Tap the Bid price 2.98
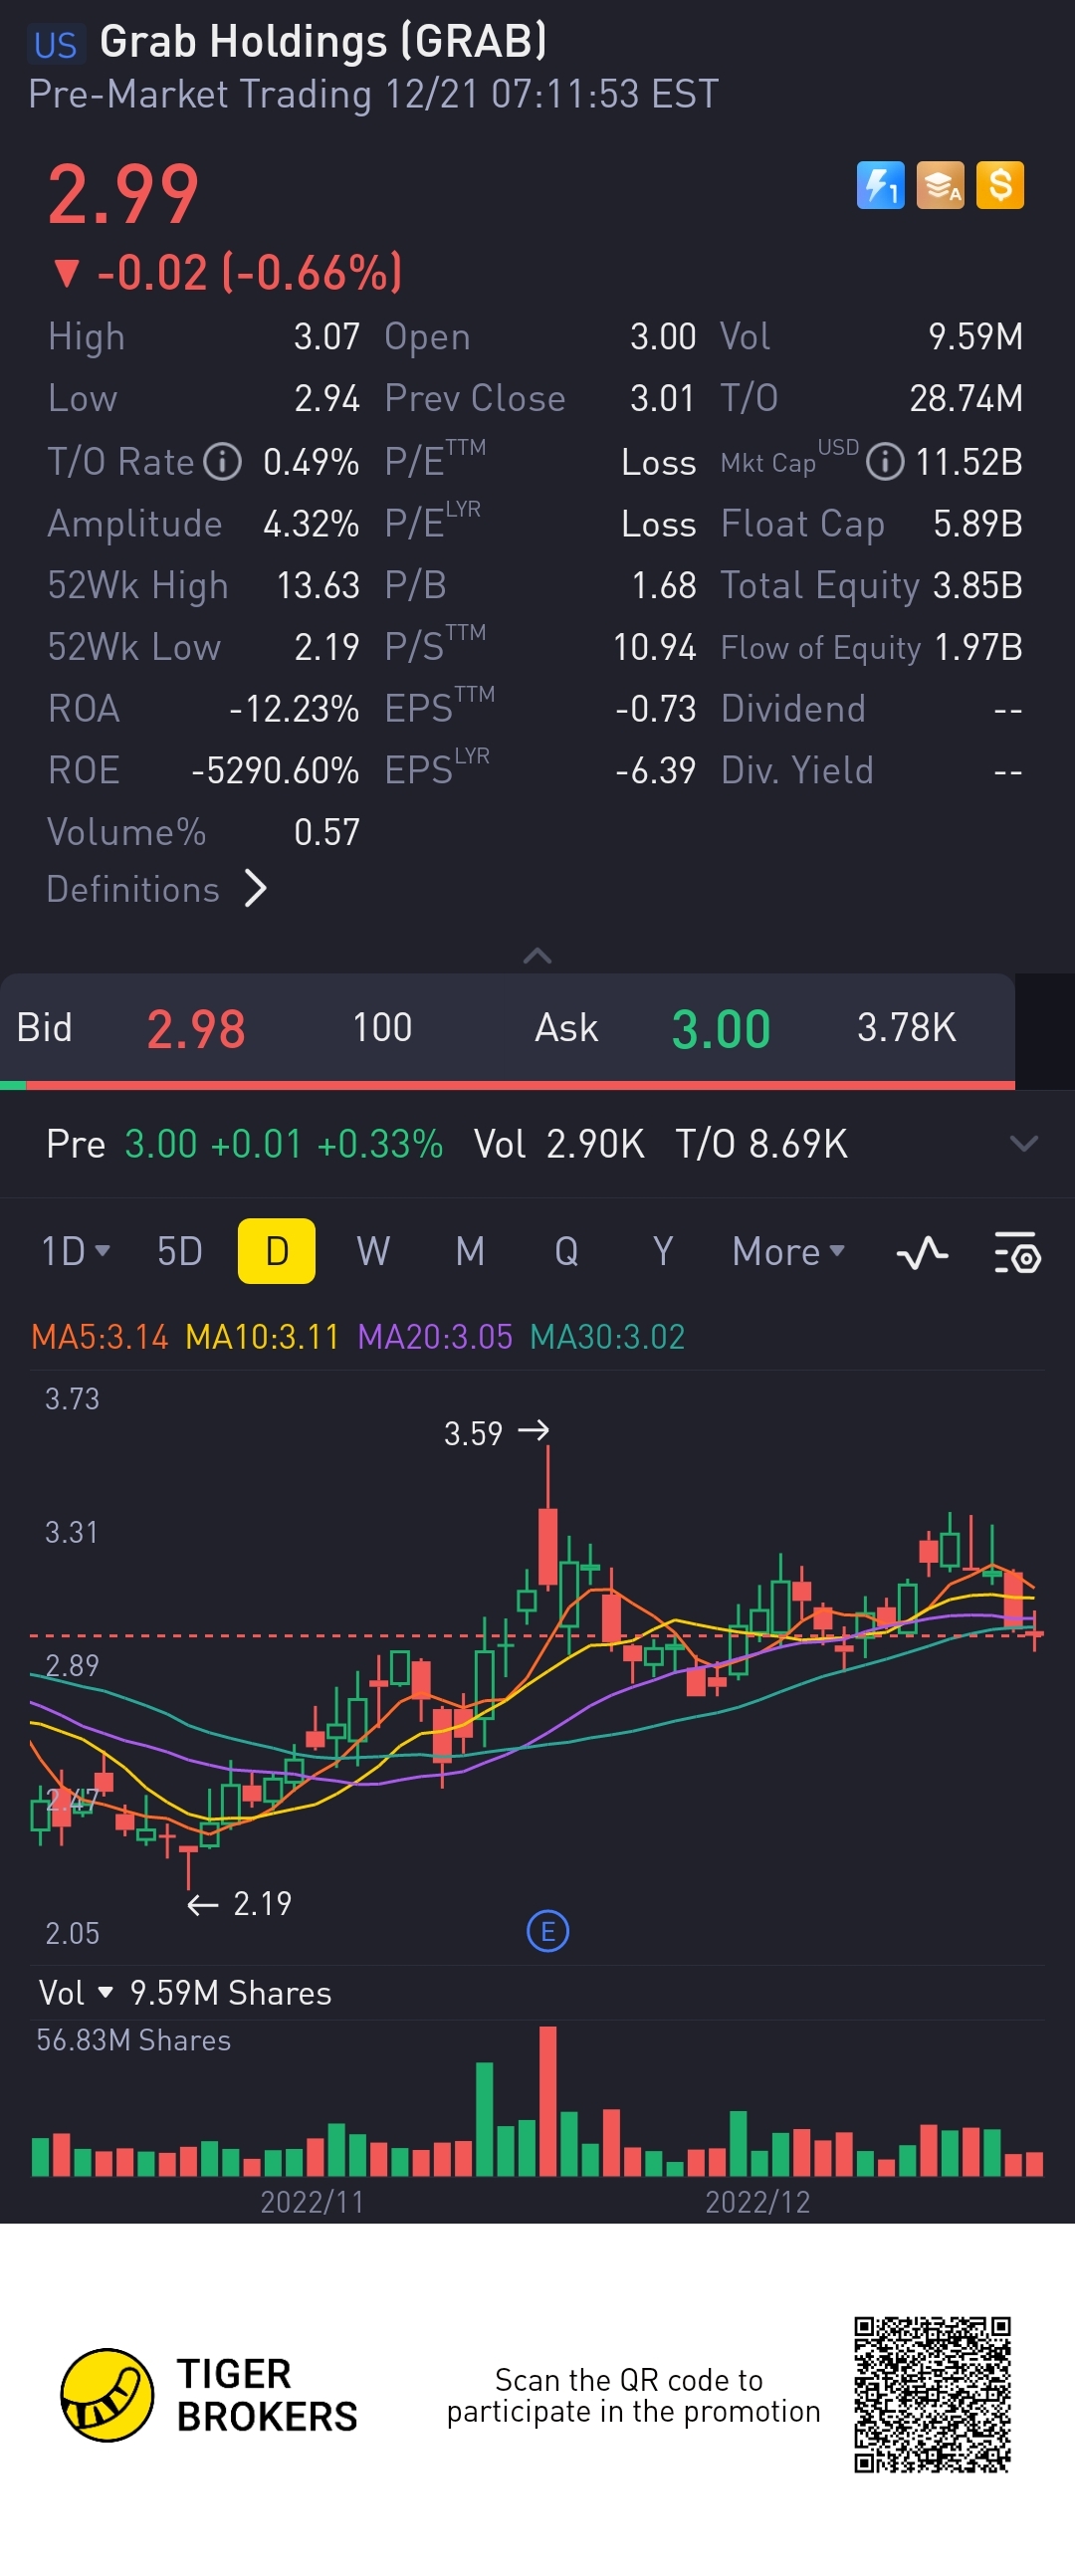 (196, 1029)
